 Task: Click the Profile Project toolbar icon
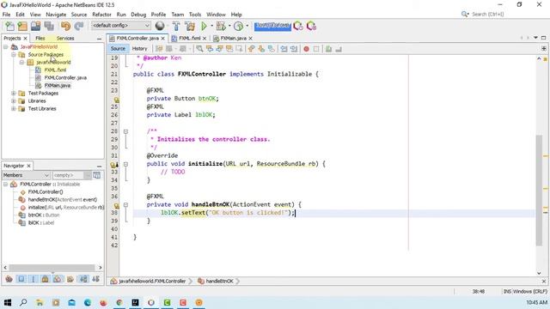pos(238,26)
